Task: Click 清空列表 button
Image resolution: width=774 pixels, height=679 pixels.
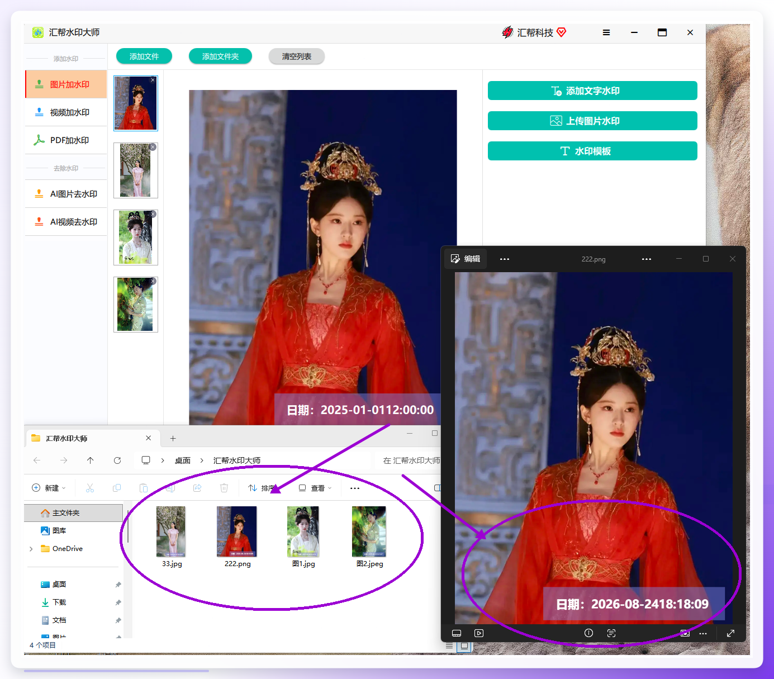Action: point(297,56)
